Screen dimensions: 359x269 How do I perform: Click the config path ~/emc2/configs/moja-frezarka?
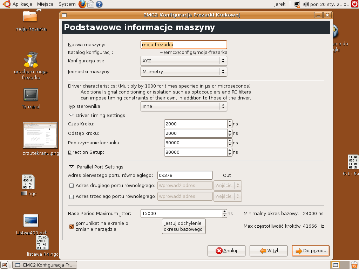click(x=194, y=53)
